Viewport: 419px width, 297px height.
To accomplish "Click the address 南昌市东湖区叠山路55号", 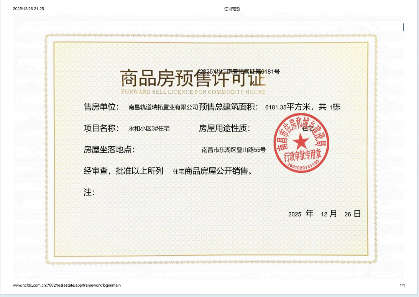I will [233, 150].
